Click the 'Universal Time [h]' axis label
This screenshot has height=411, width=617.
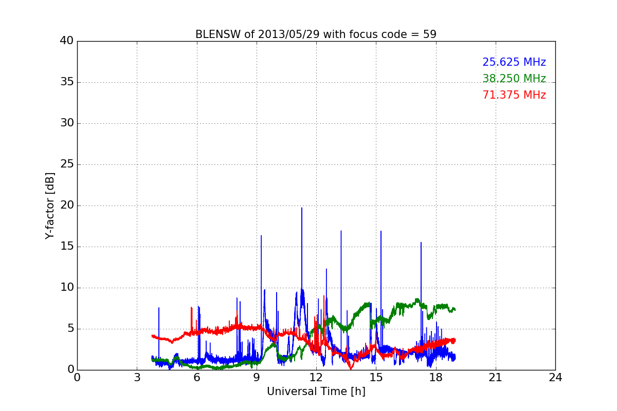316,391
